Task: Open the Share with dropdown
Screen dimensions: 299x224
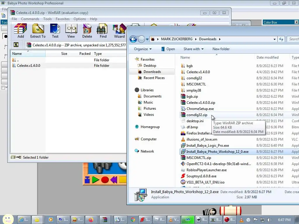Action: tap(193, 49)
